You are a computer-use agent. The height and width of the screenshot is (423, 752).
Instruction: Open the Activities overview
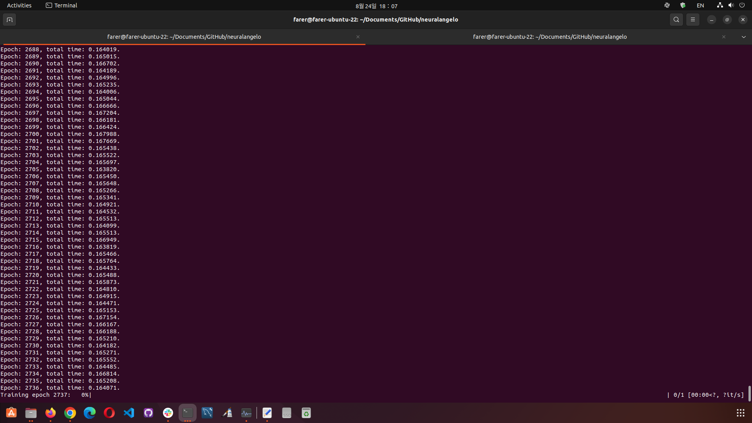pos(19,5)
